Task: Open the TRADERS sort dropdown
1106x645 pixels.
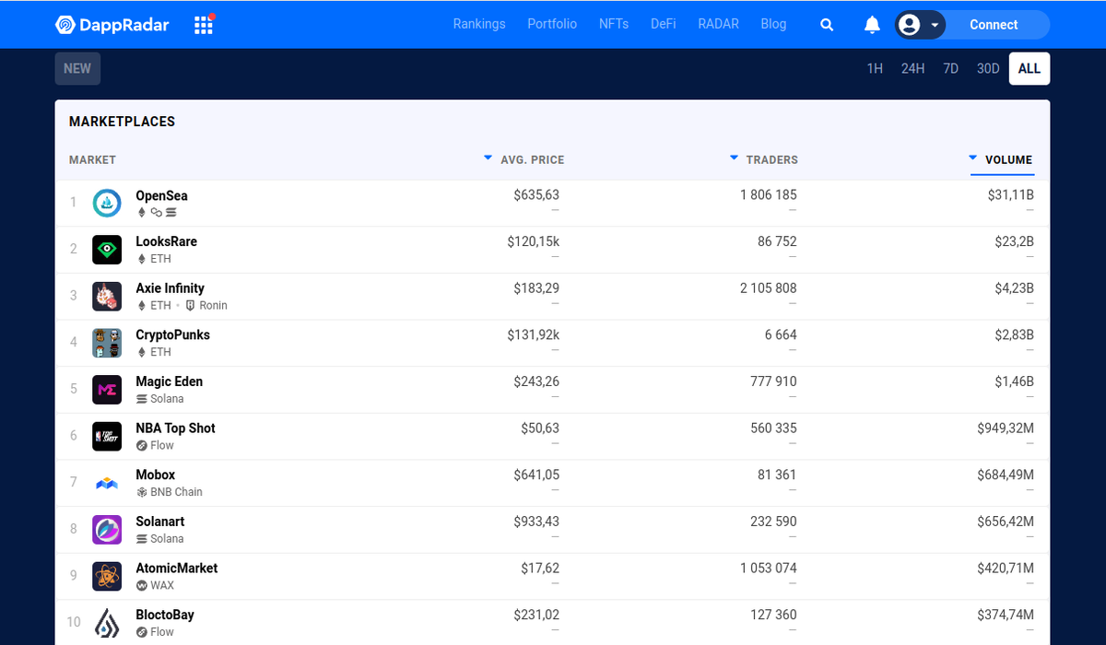Action: click(733, 158)
